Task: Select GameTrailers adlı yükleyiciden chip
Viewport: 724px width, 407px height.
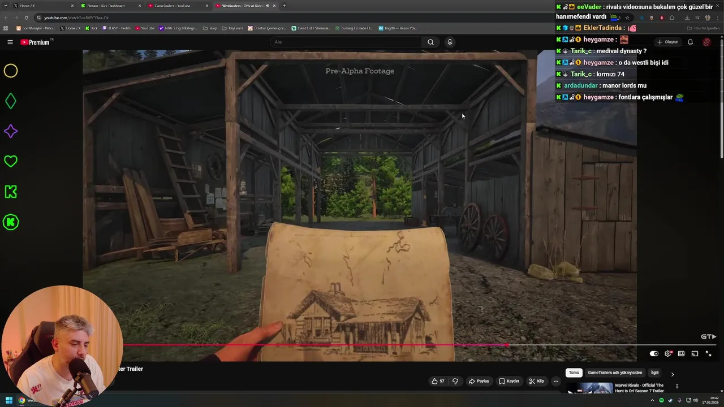Action: click(615, 373)
